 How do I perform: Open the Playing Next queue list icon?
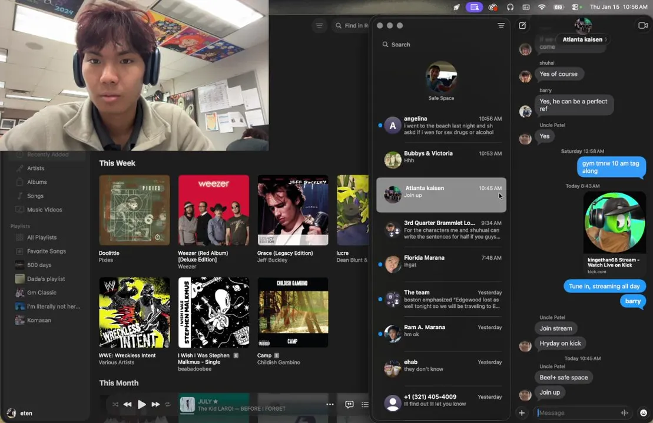365,404
